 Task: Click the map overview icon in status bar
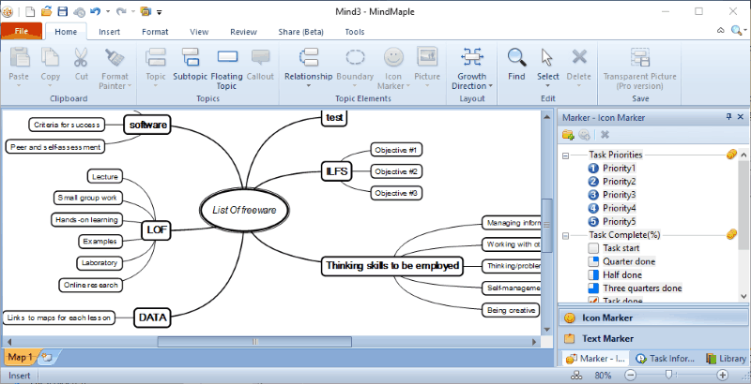(577, 376)
